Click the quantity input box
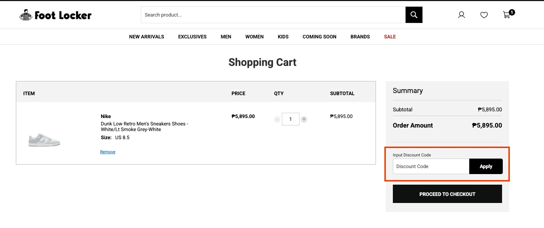Image resolution: width=544 pixels, height=228 pixels. pos(291,119)
